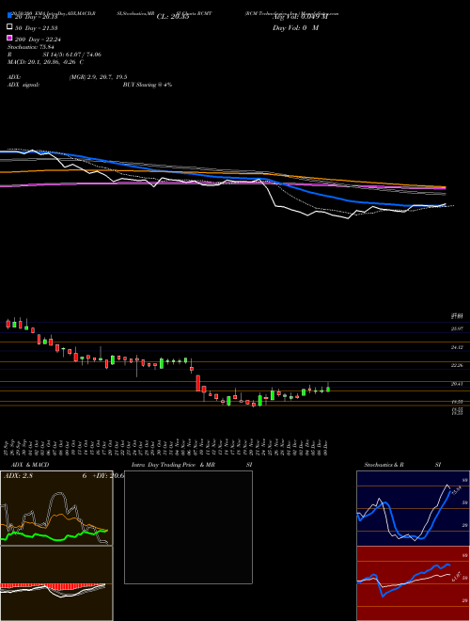Click the 25.97 price axis label
The image size is (470, 621).
tap(457, 328)
